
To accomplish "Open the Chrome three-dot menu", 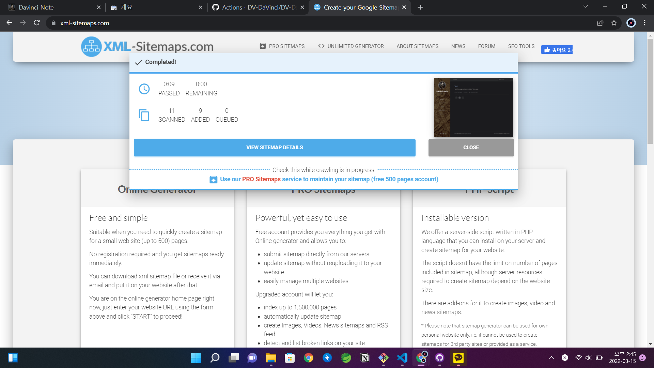I will (x=644, y=23).
